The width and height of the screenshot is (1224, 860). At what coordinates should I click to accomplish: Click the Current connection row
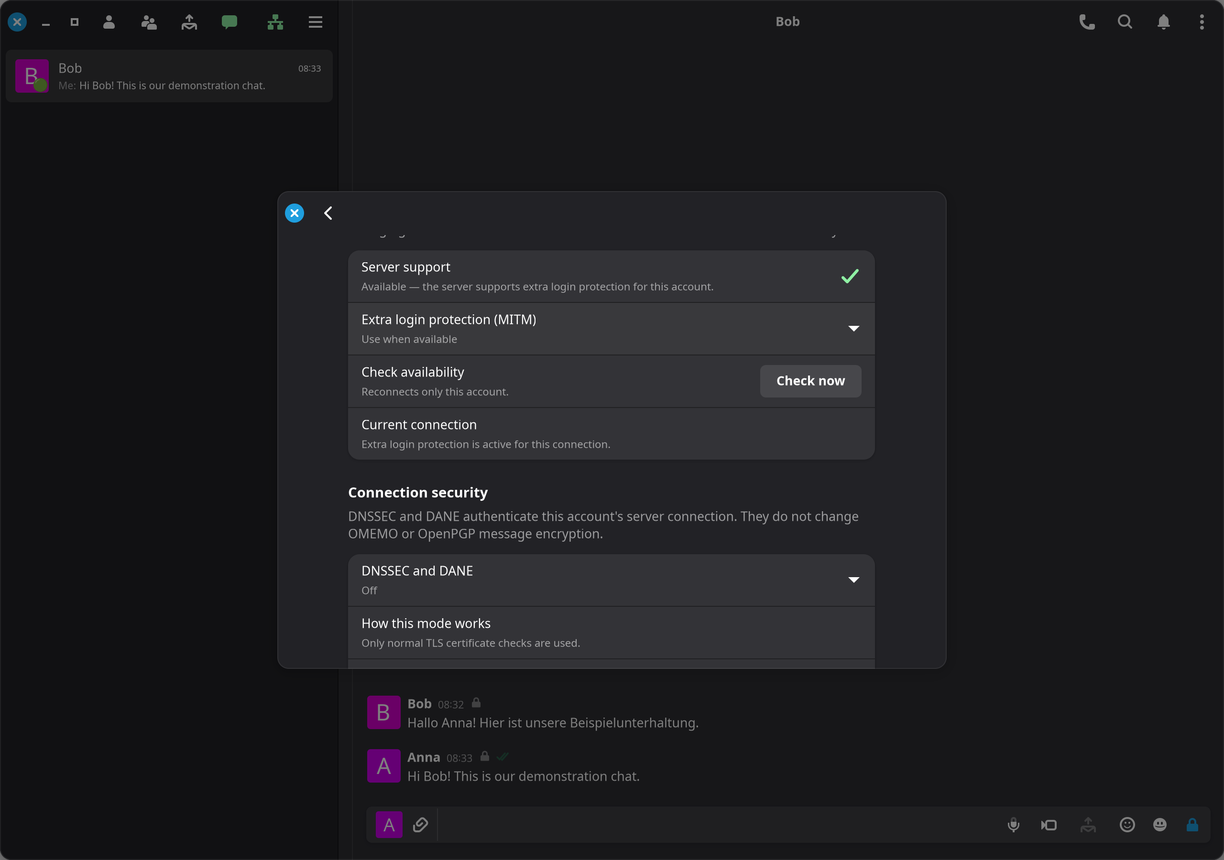click(x=611, y=434)
